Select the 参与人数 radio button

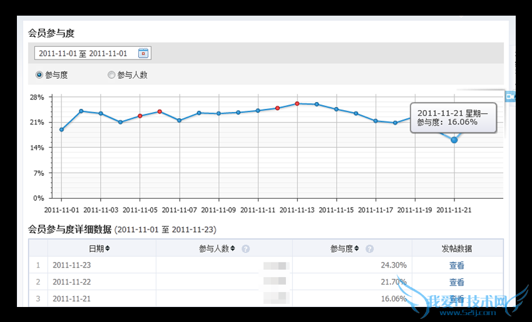pyautogui.click(x=111, y=75)
